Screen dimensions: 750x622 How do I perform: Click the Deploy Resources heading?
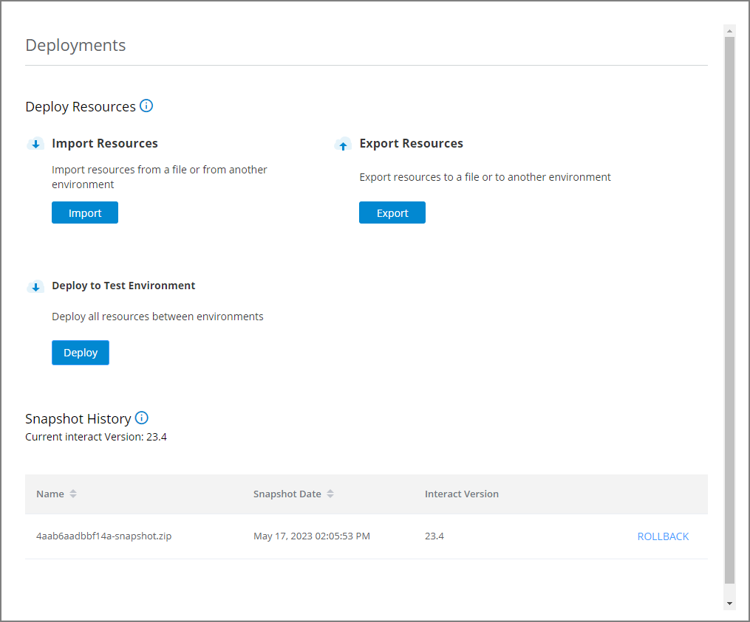click(81, 106)
